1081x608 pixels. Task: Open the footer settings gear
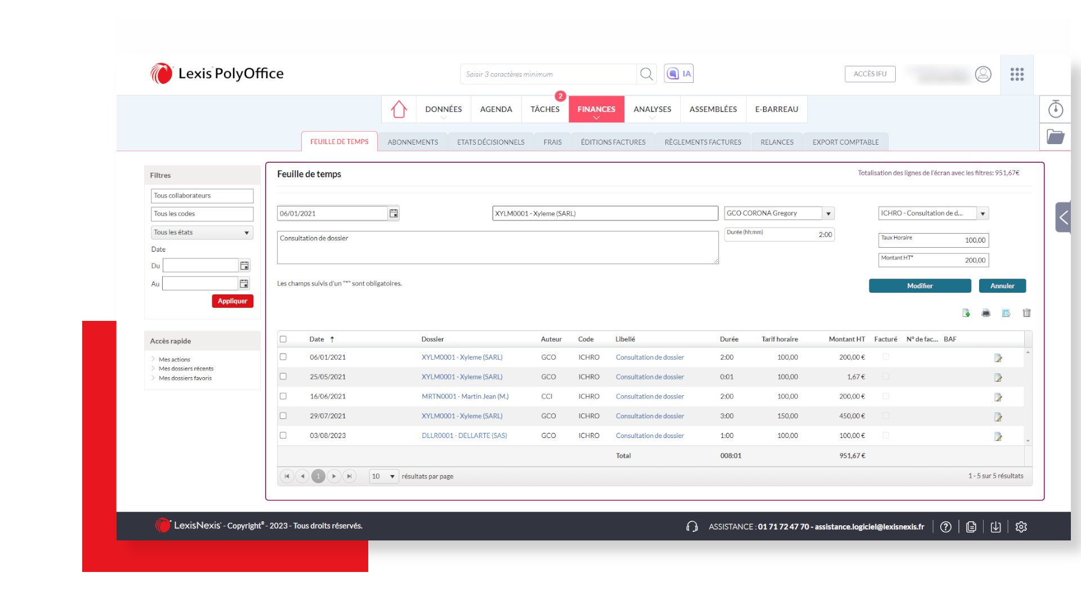[x=1021, y=527]
